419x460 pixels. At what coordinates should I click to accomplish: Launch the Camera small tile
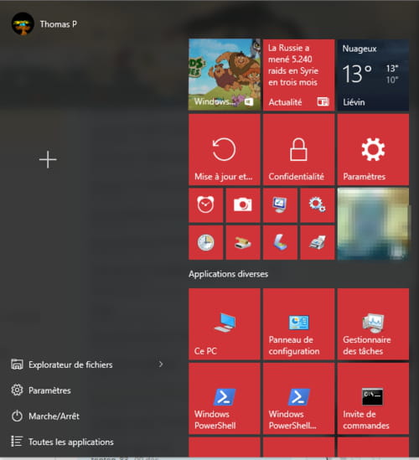click(x=243, y=205)
